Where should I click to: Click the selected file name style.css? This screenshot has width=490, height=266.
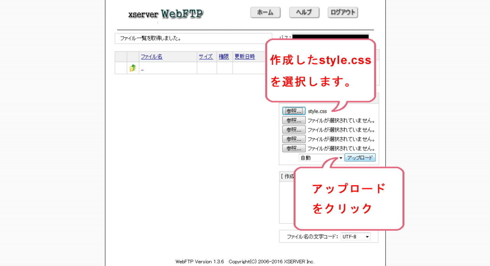pos(317,111)
